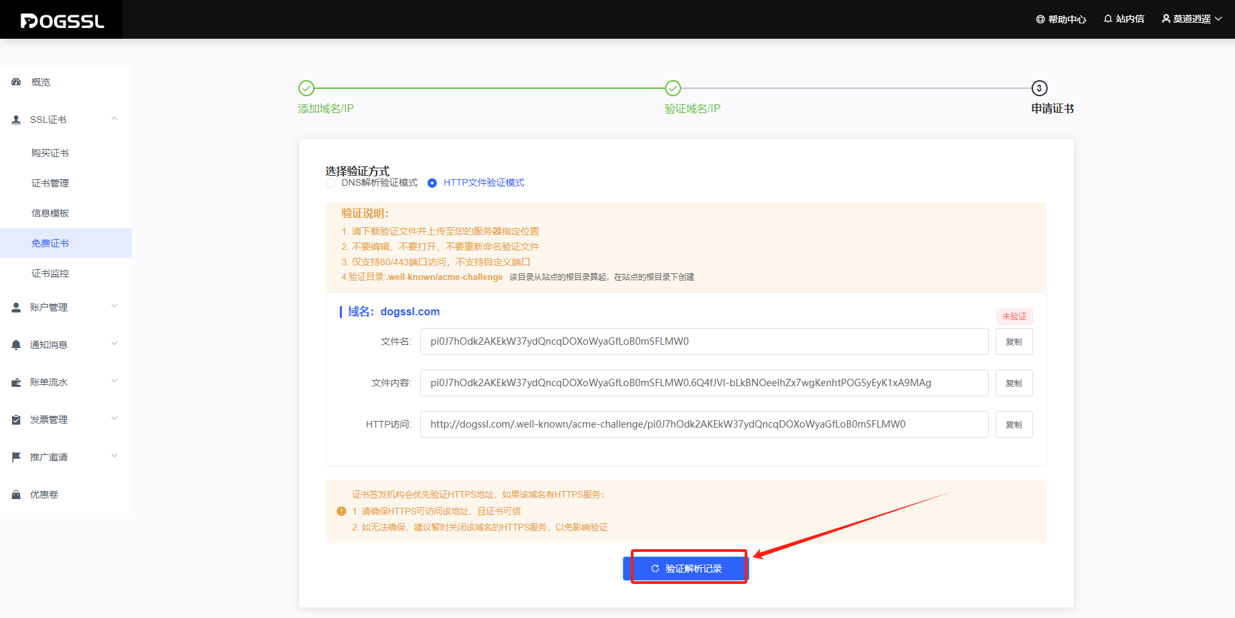Click the .well-known/acme-challenge directory text
The width and height of the screenshot is (1235, 618).
coord(445,277)
